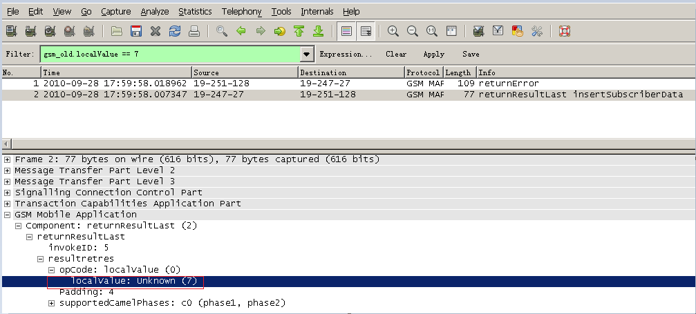Collapse the GSM Mobile Application tree
The width and height of the screenshot is (696, 314).
click(x=8, y=215)
